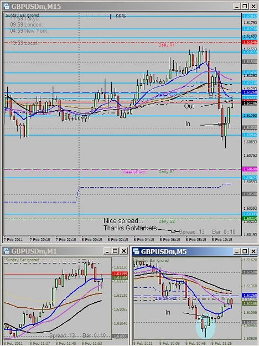
Task: Click the In annotation on M5 chart
Action: (168, 312)
